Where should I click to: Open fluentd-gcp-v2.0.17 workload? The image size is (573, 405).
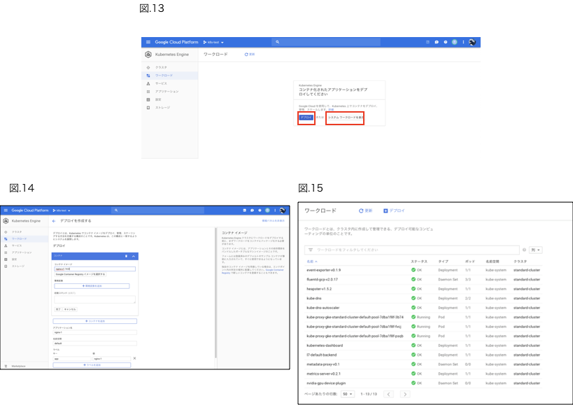coord(323,279)
